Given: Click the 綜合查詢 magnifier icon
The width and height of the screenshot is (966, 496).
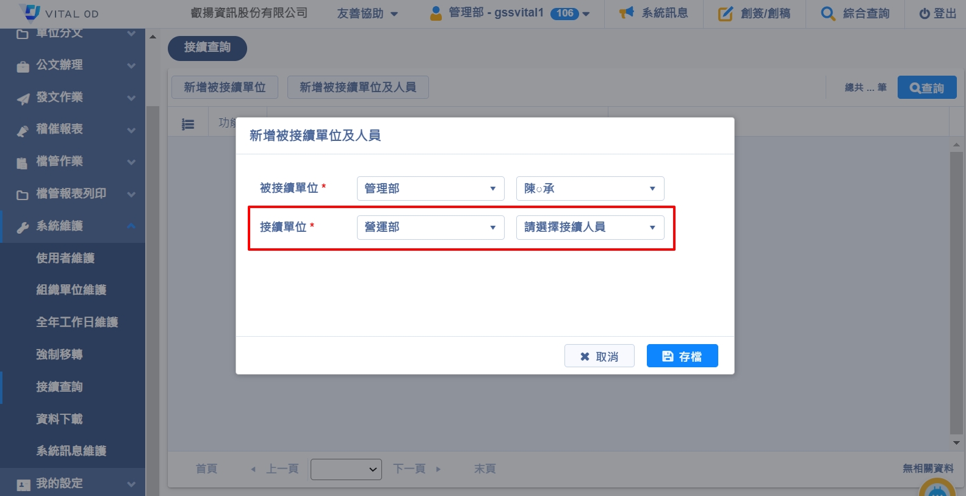Looking at the screenshot, I should point(827,13).
